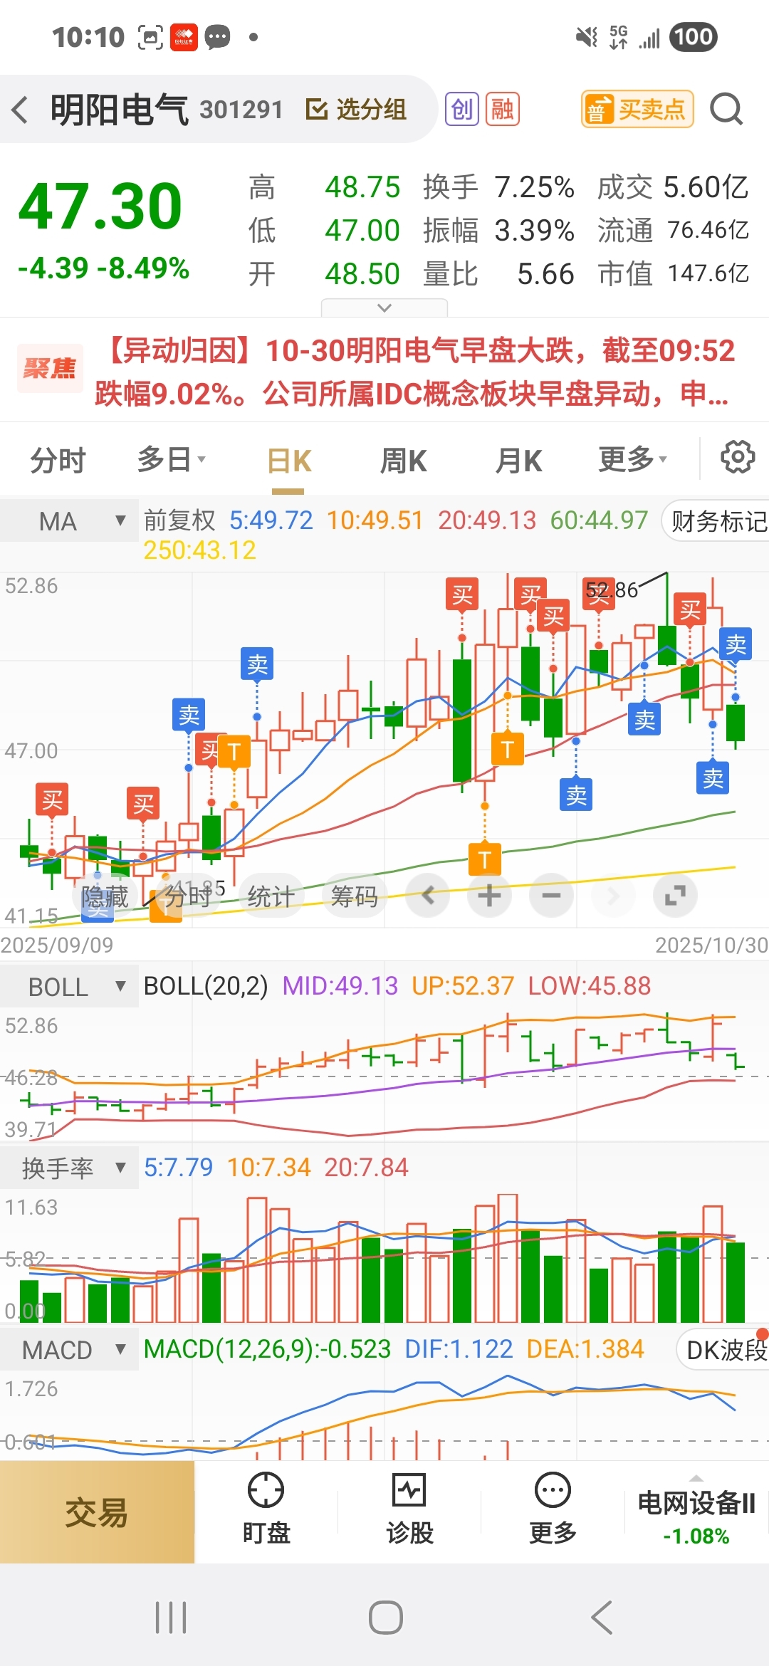
Task: Open BOLL indicator dropdown
Action: (69, 987)
